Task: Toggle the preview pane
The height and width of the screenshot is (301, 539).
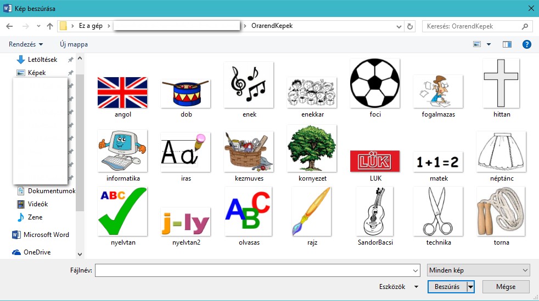Action: (507, 44)
